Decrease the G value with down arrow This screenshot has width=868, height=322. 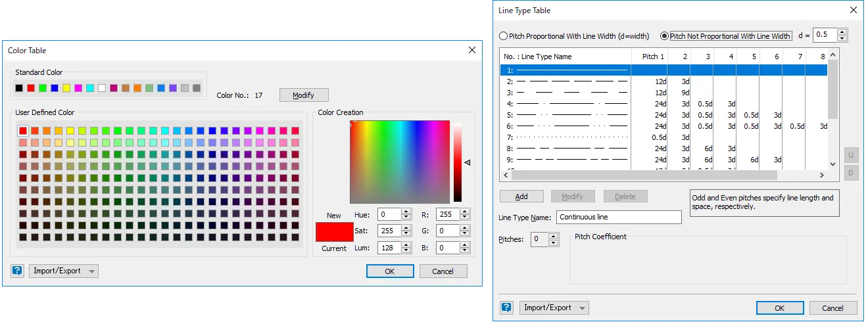tap(466, 234)
